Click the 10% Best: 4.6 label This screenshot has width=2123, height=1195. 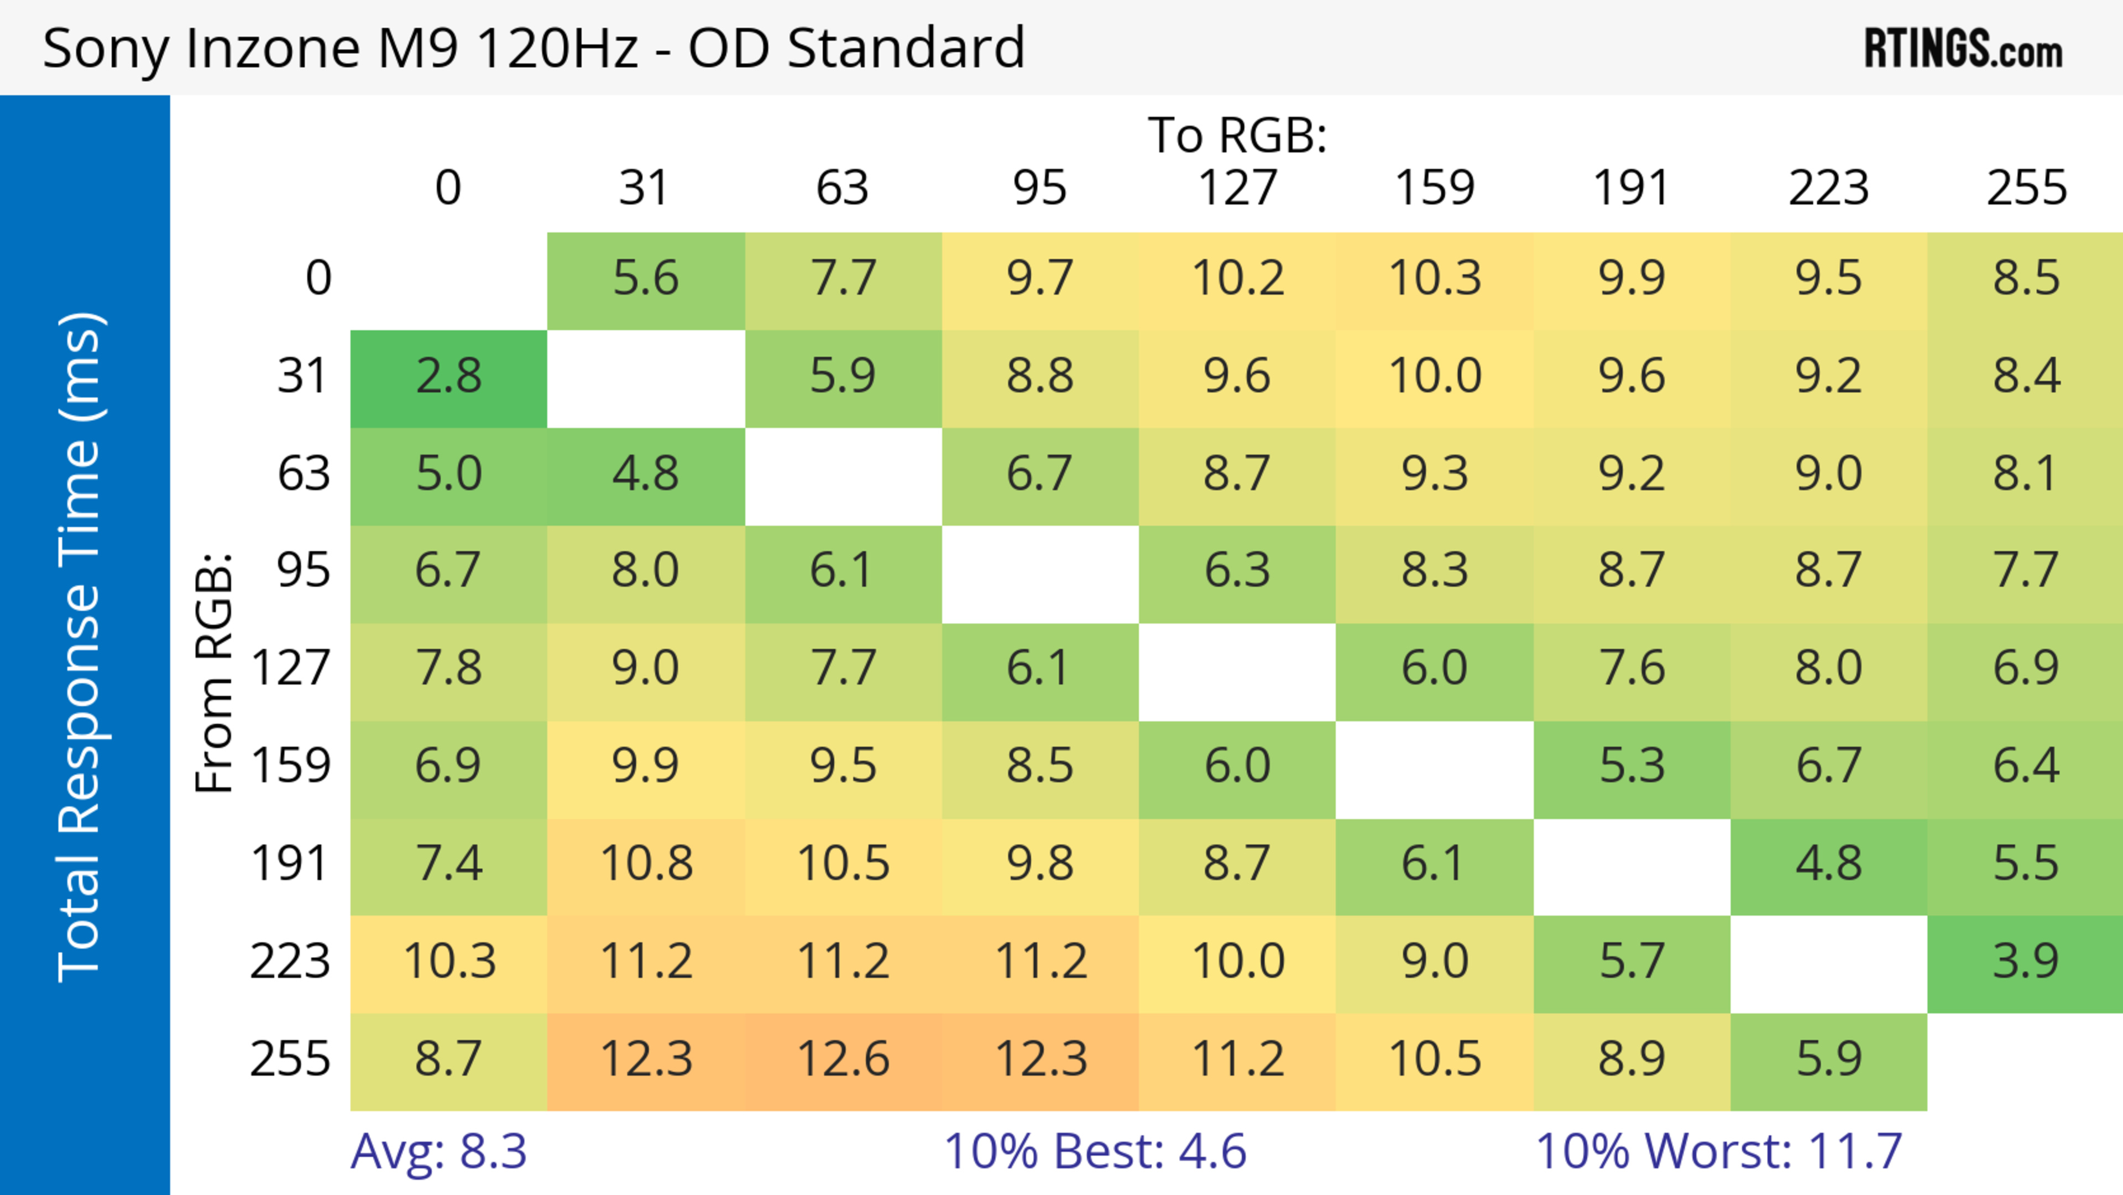(1095, 1151)
